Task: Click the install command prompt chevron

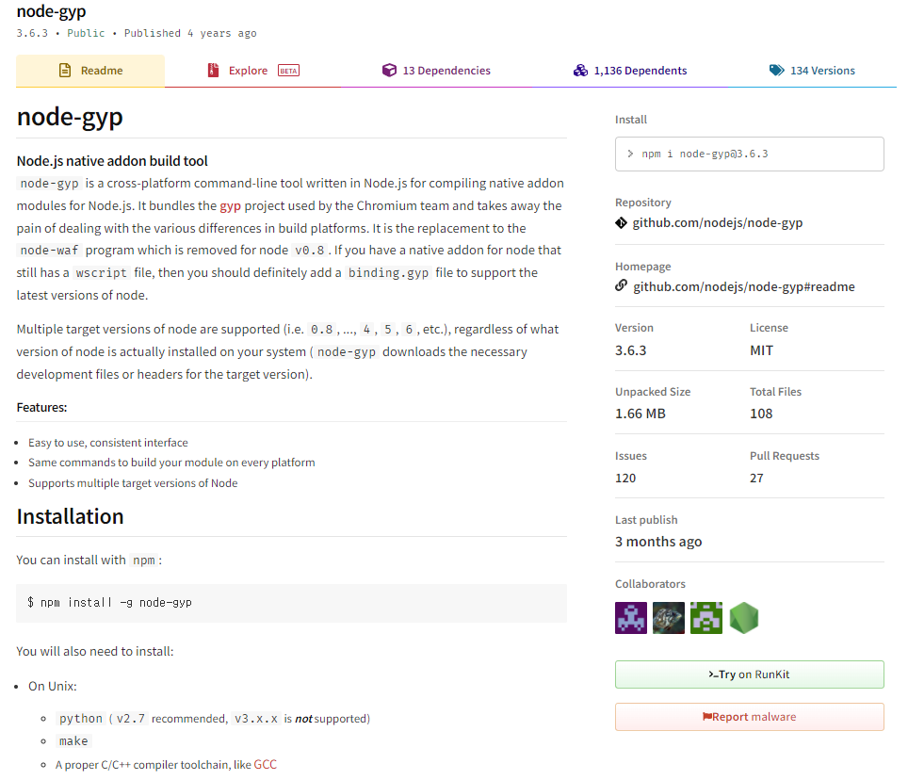Action: point(630,154)
